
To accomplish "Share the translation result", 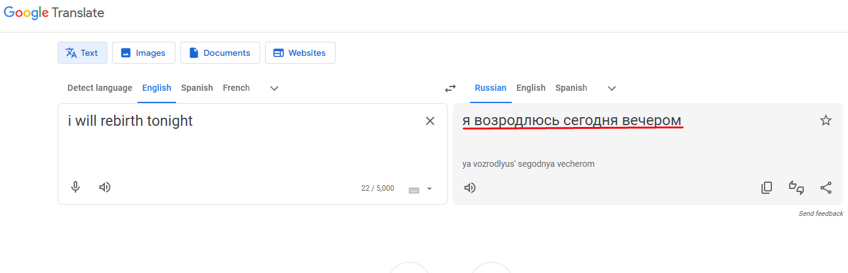I will pyautogui.click(x=826, y=188).
